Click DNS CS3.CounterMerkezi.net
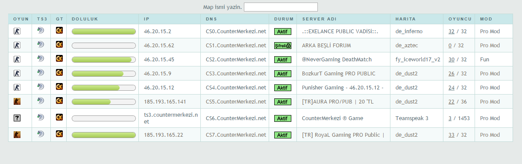The image size is (522, 164). 236,74
